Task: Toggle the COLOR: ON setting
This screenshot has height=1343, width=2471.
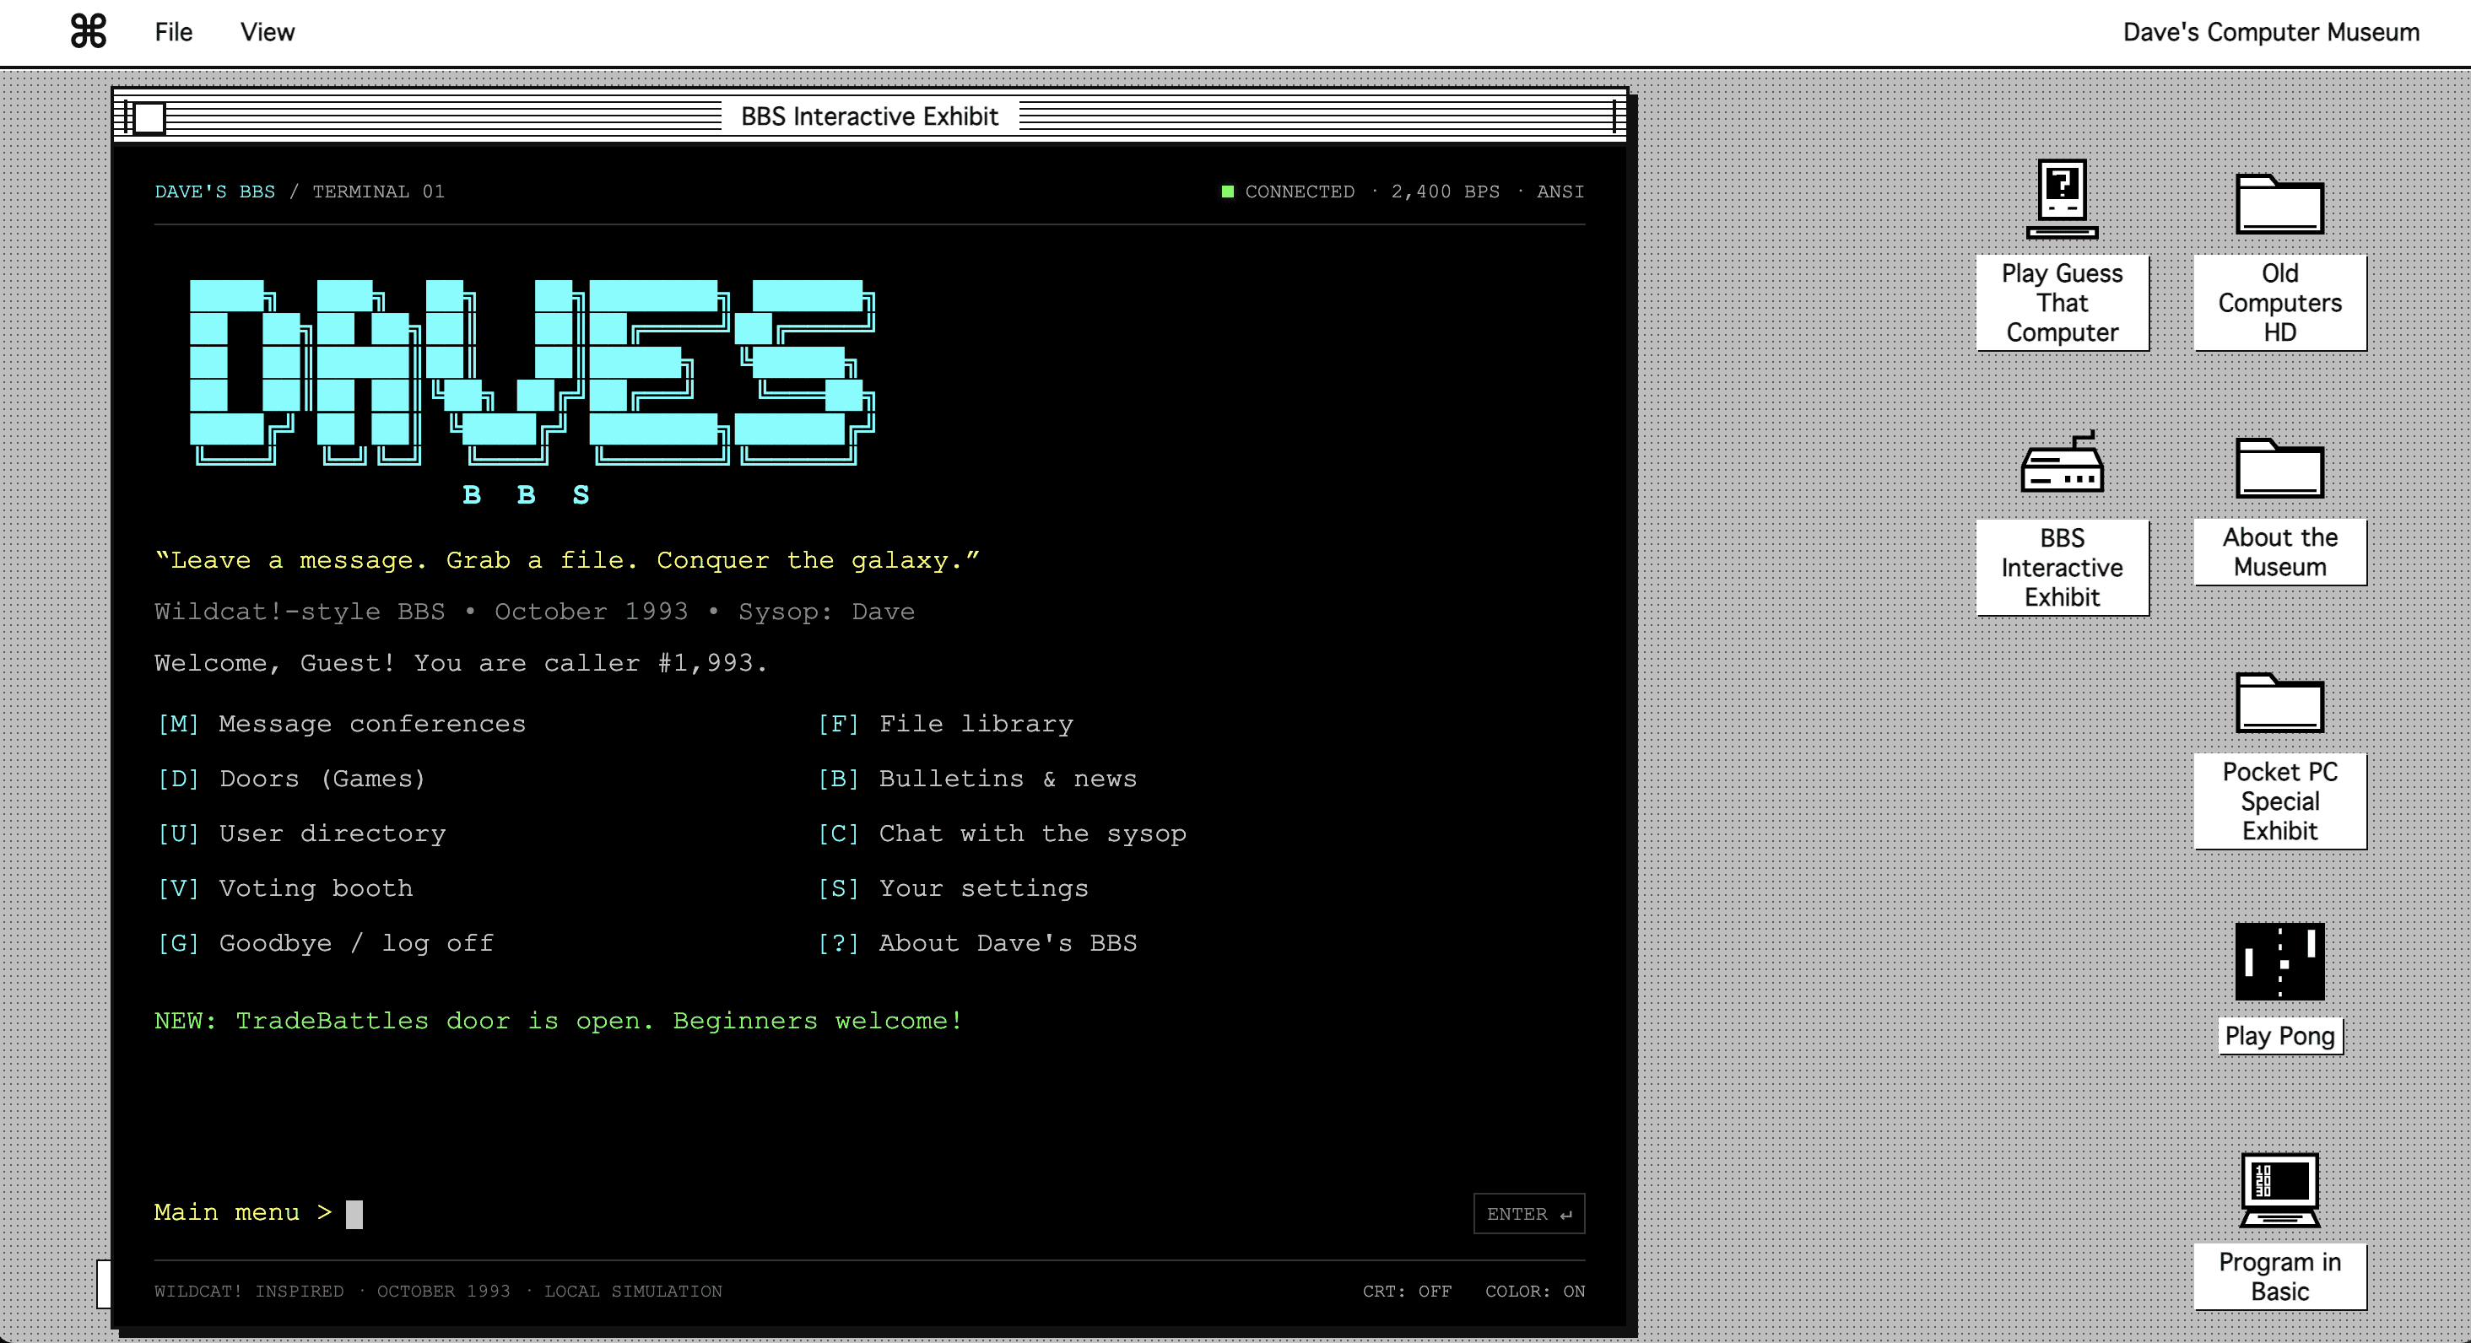Action: (1535, 1292)
